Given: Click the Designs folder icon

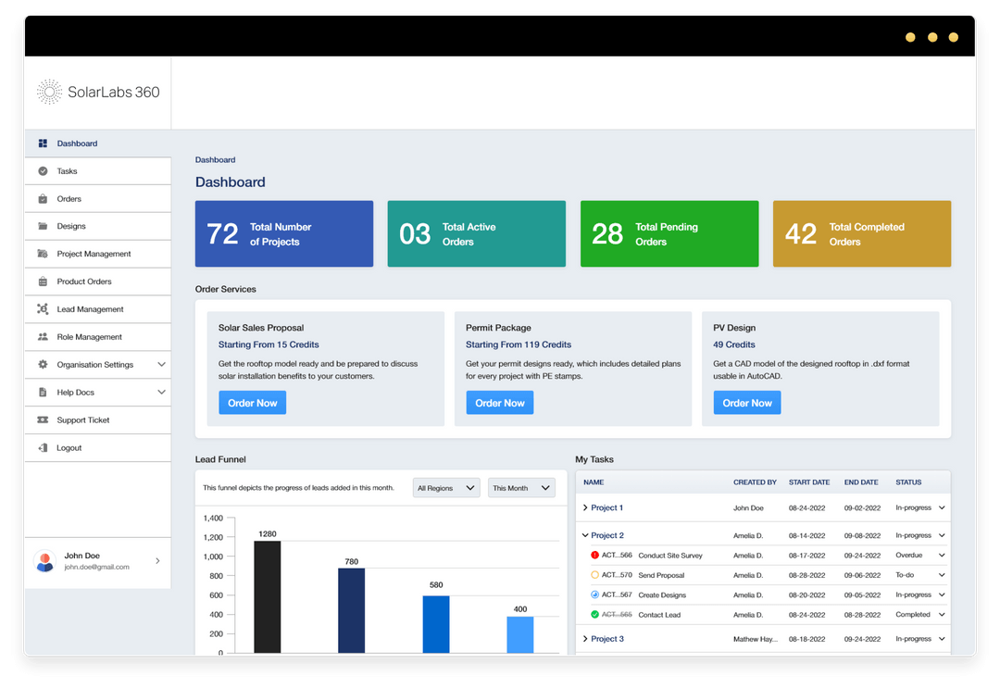Looking at the screenshot, I should click(x=43, y=226).
